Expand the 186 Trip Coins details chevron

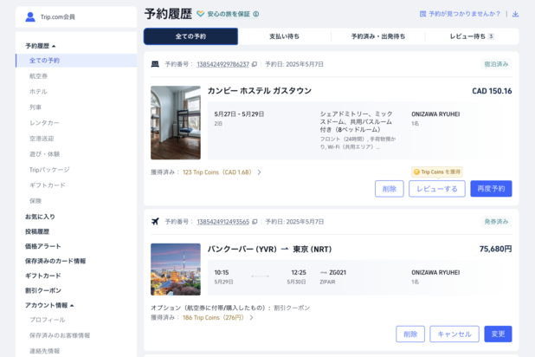tap(251, 318)
